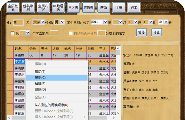Click the 人格 column header
Image resolution: width=185 pixels, height=120 pixels.
(x=57, y=49)
